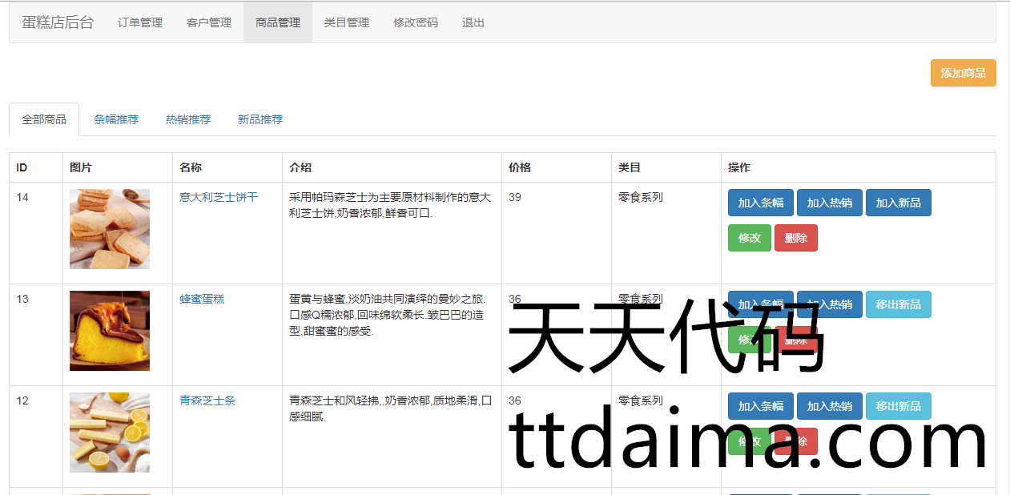Open the 新品推荐 tab
Viewport: 1010px width, 495px height.
coord(260,119)
